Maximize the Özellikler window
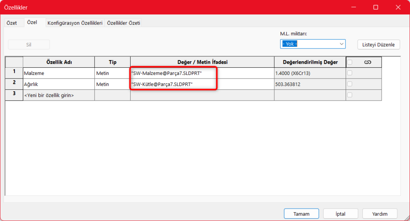The image size is (410, 221). (376, 7)
